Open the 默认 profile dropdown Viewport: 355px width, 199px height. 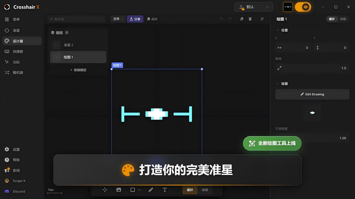[254, 7]
